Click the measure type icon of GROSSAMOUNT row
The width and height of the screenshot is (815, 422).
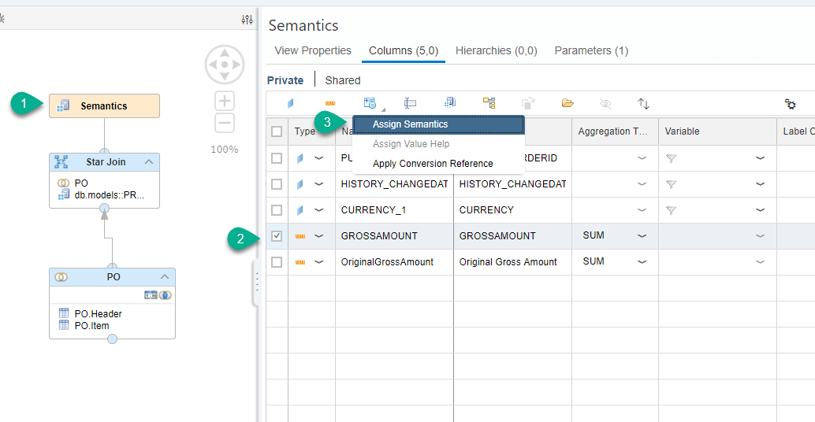300,236
